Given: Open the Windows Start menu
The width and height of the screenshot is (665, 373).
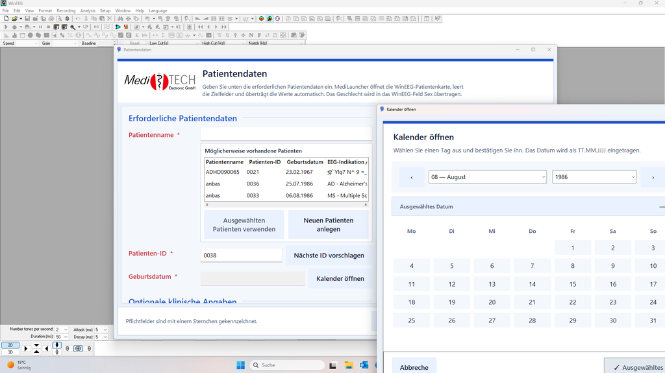Looking at the screenshot, I should tap(240, 365).
